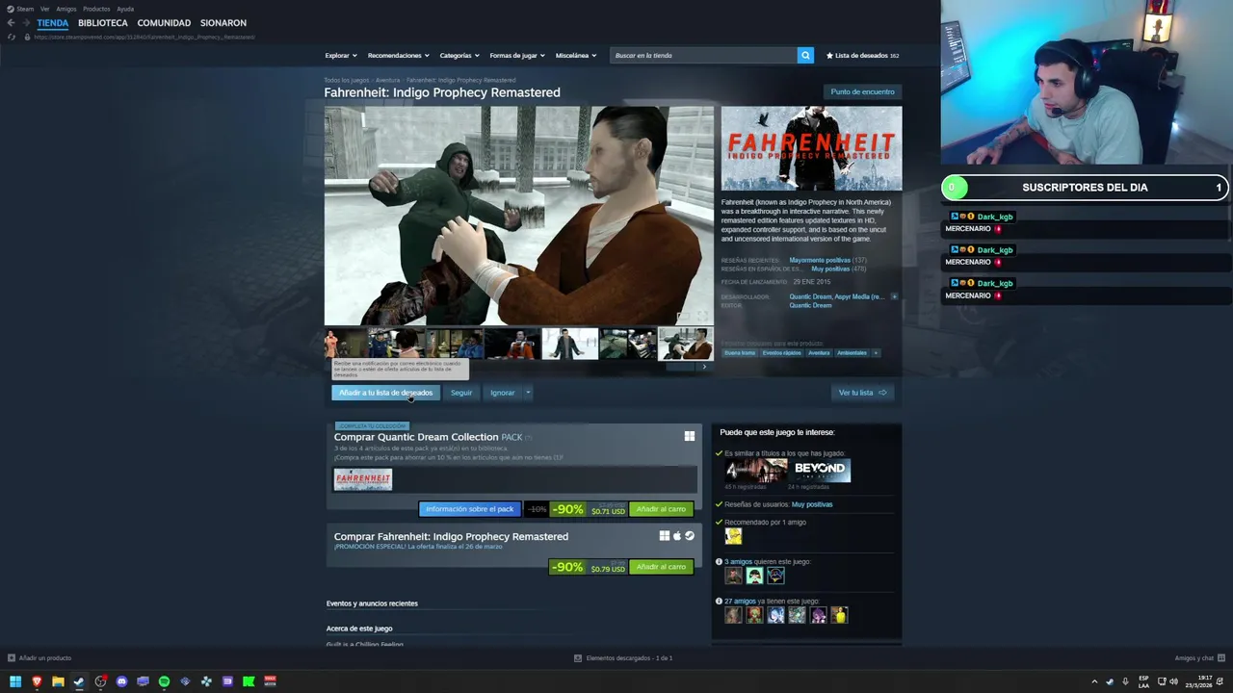Viewport: 1233px width, 693px height.
Task: Open the COMUNIDAD tab
Action: tap(164, 23)
